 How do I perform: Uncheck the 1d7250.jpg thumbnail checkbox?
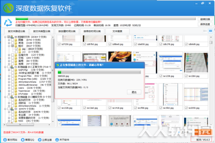[59, 44]
